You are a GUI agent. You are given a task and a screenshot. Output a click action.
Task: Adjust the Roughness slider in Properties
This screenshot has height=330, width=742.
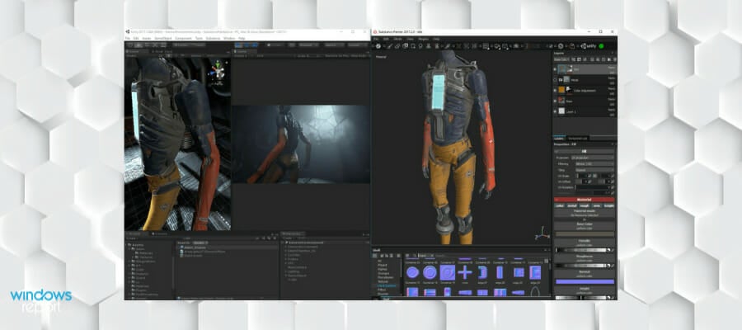(582, 265)
